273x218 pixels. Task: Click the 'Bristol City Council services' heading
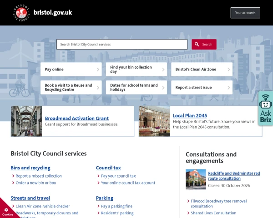(49, 154)
